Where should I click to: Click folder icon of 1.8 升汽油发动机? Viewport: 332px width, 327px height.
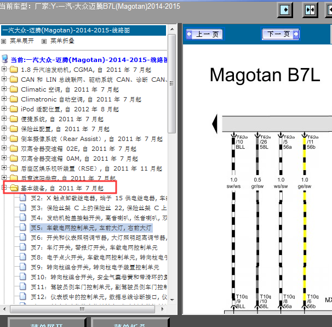pyautogui.click(x=14, y=69)
